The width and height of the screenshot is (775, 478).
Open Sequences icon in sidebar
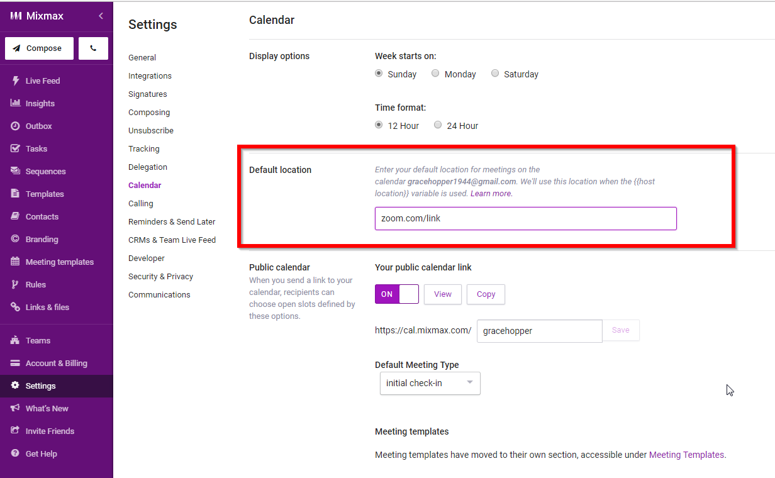point(15,171)
